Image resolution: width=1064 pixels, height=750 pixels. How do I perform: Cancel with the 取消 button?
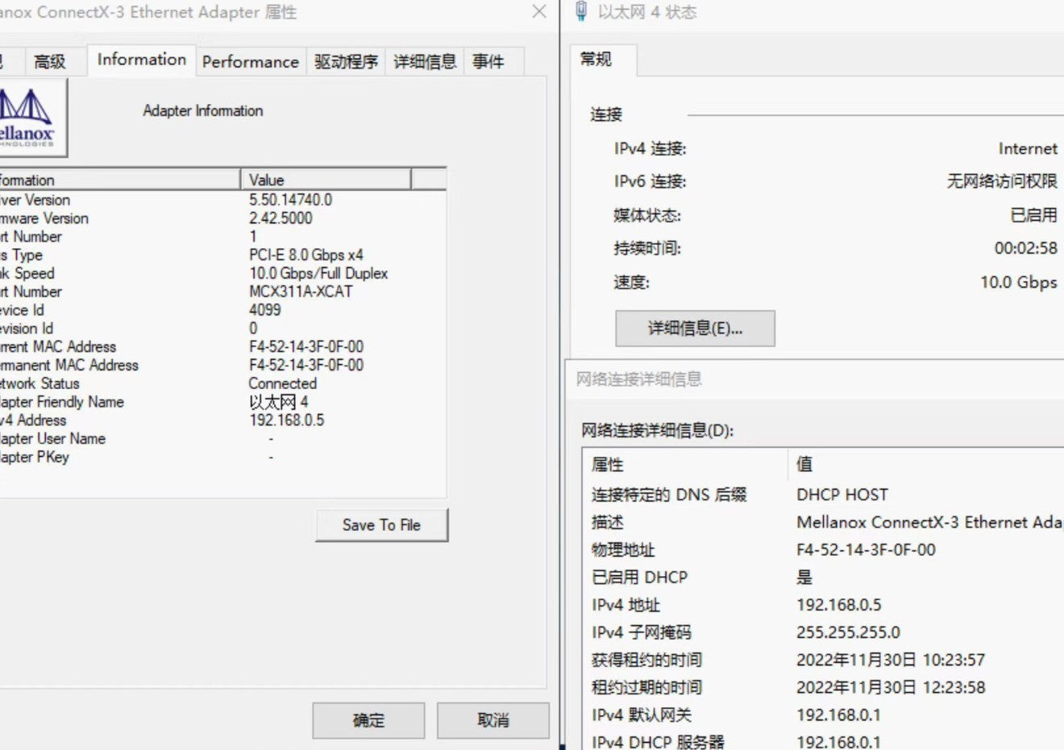pos(493,720)
